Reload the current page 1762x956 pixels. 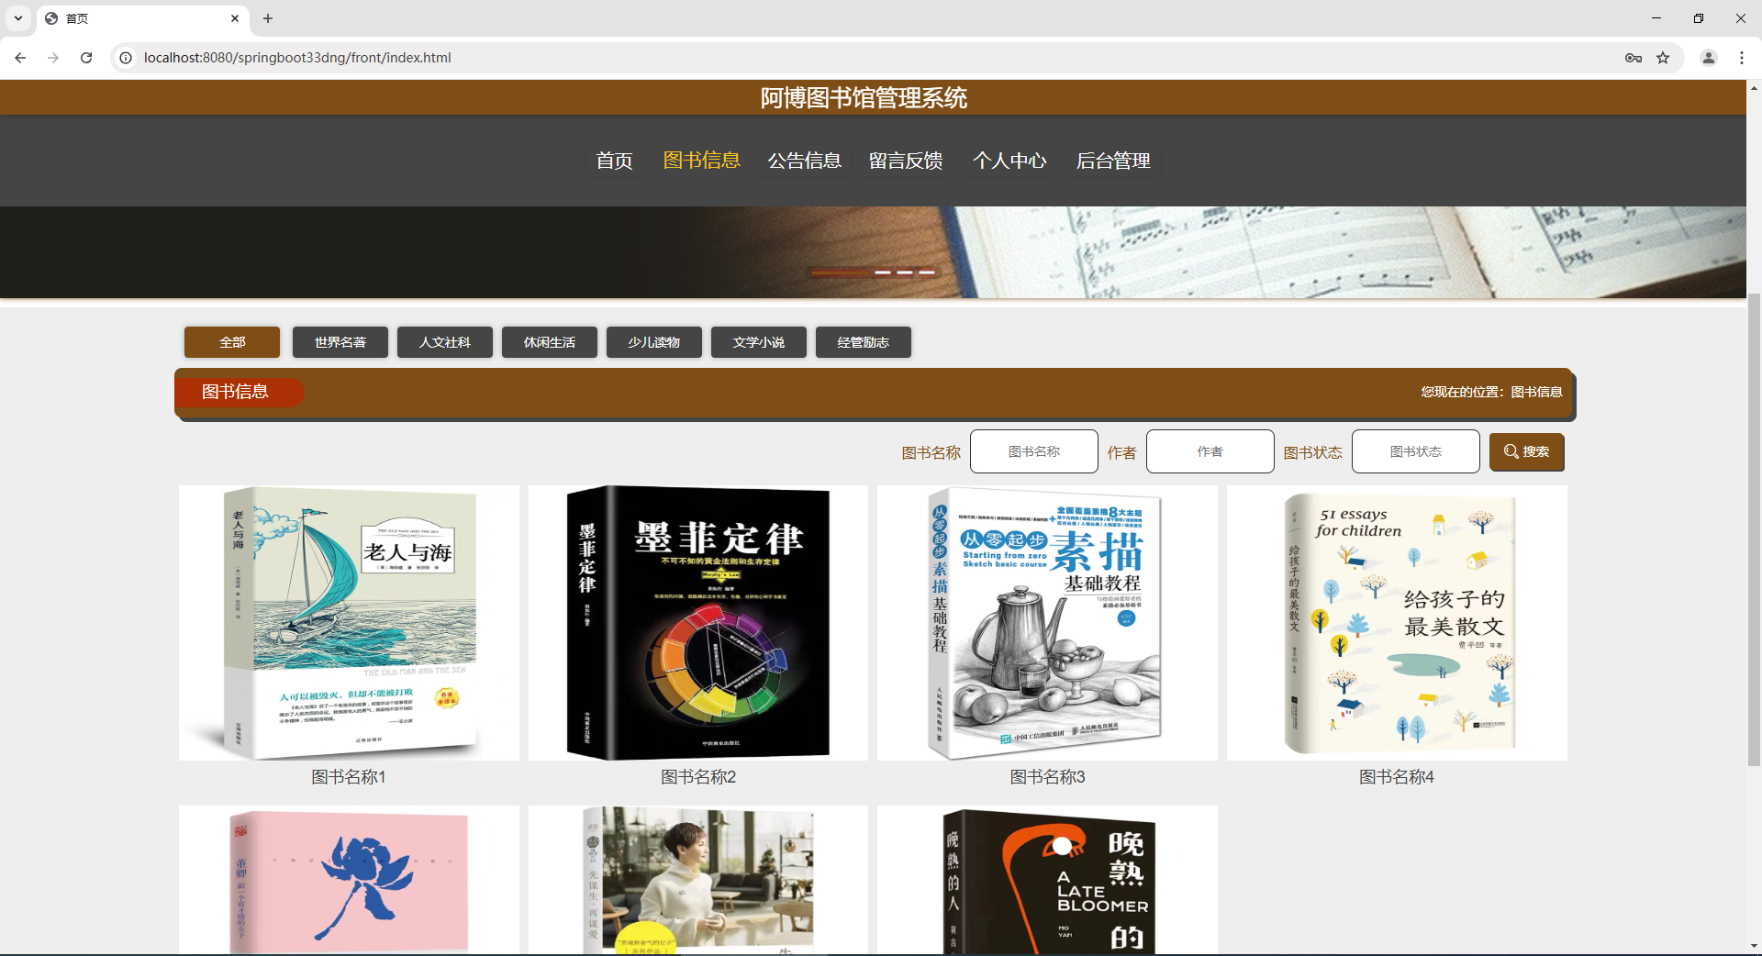pos(86,58)
